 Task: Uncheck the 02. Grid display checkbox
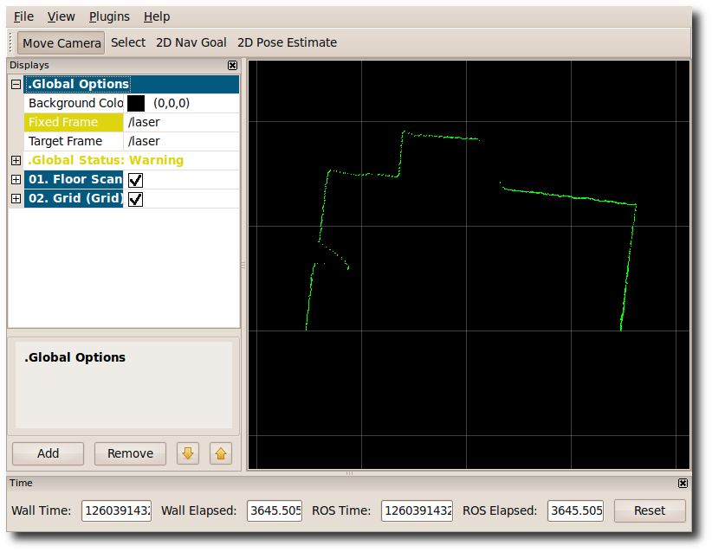pyautogui.click(x=135, y=199)
